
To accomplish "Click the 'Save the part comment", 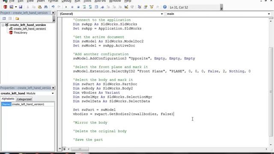I will 88,140.
